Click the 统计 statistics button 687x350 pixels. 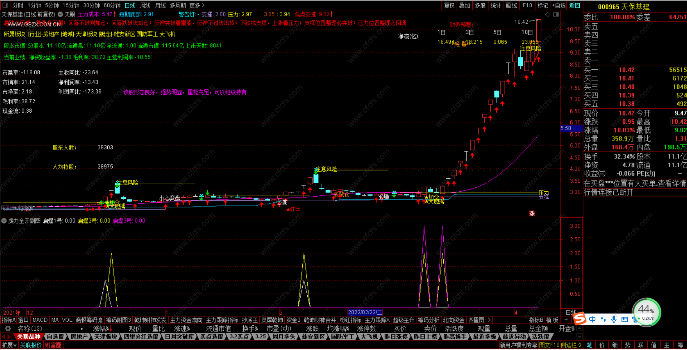click(496, 5)
